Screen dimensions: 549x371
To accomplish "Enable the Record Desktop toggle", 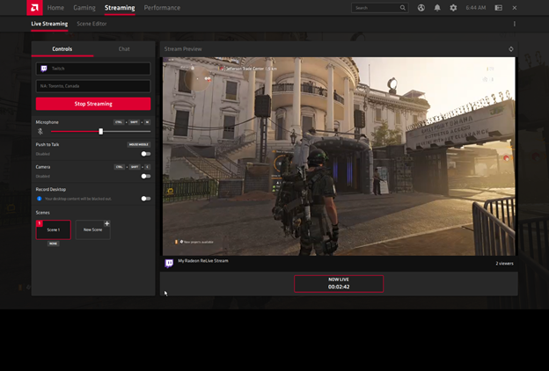I will [x=146, y=199].
